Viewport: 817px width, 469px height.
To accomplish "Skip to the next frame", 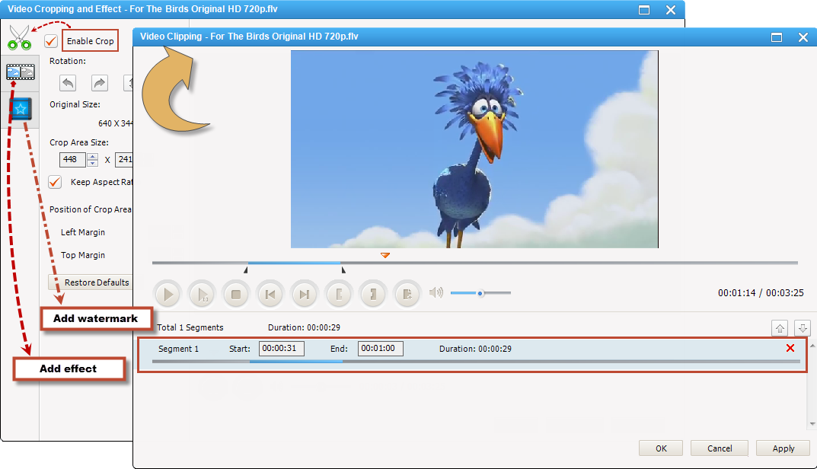I will [x=304, y=294].
